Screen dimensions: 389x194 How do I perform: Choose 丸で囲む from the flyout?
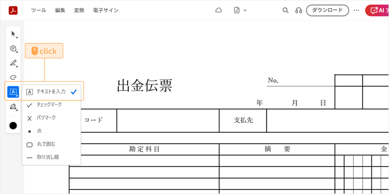(51, 144)
